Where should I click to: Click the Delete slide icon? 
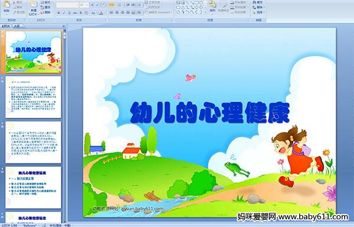click(x=45, y=12)
